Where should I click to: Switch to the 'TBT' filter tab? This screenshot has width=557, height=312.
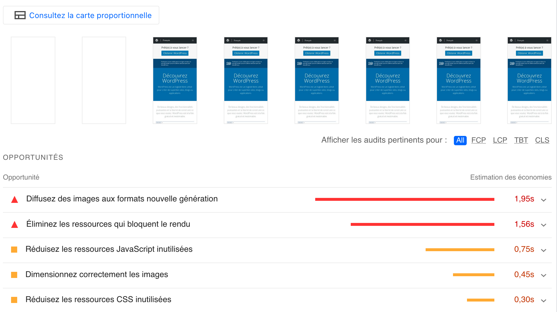(x=521, y=140)
